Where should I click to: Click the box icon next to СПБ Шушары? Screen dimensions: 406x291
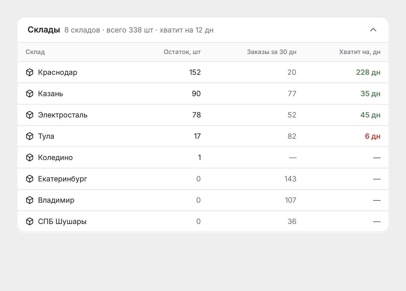tap(30, 221)
